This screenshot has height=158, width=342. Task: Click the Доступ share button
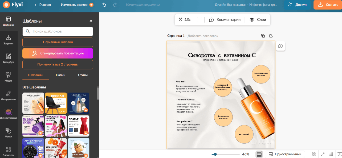[x=297, y=5]
